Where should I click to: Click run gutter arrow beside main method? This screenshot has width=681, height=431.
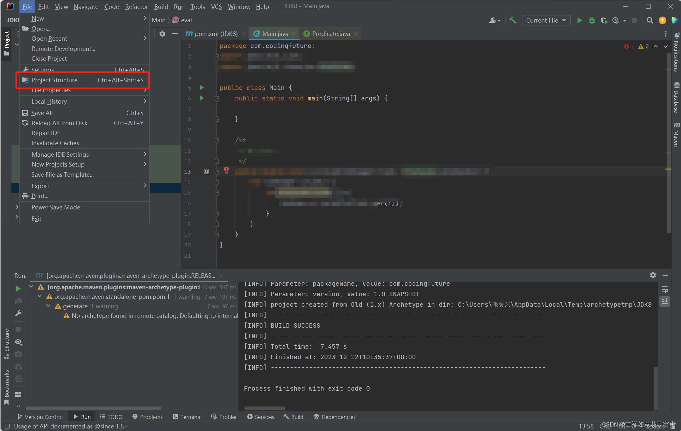pyautogui.click(x=202, y=98)
